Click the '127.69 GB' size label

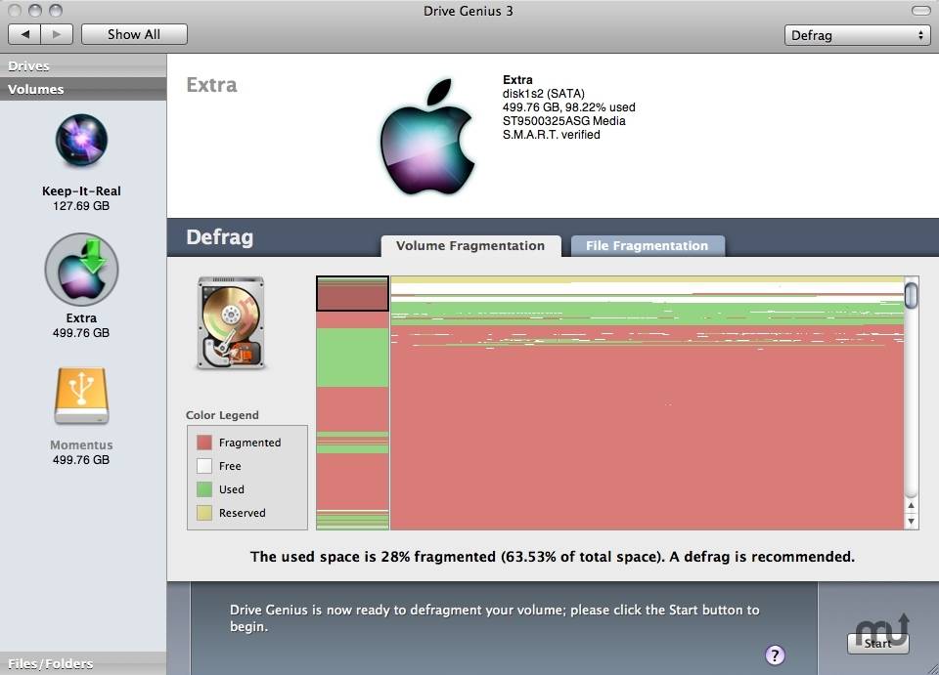pos(81,206)
